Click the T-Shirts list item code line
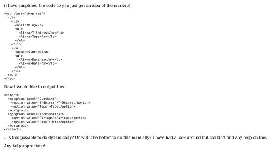Screen dimensions: 272x153 point(42,33)
